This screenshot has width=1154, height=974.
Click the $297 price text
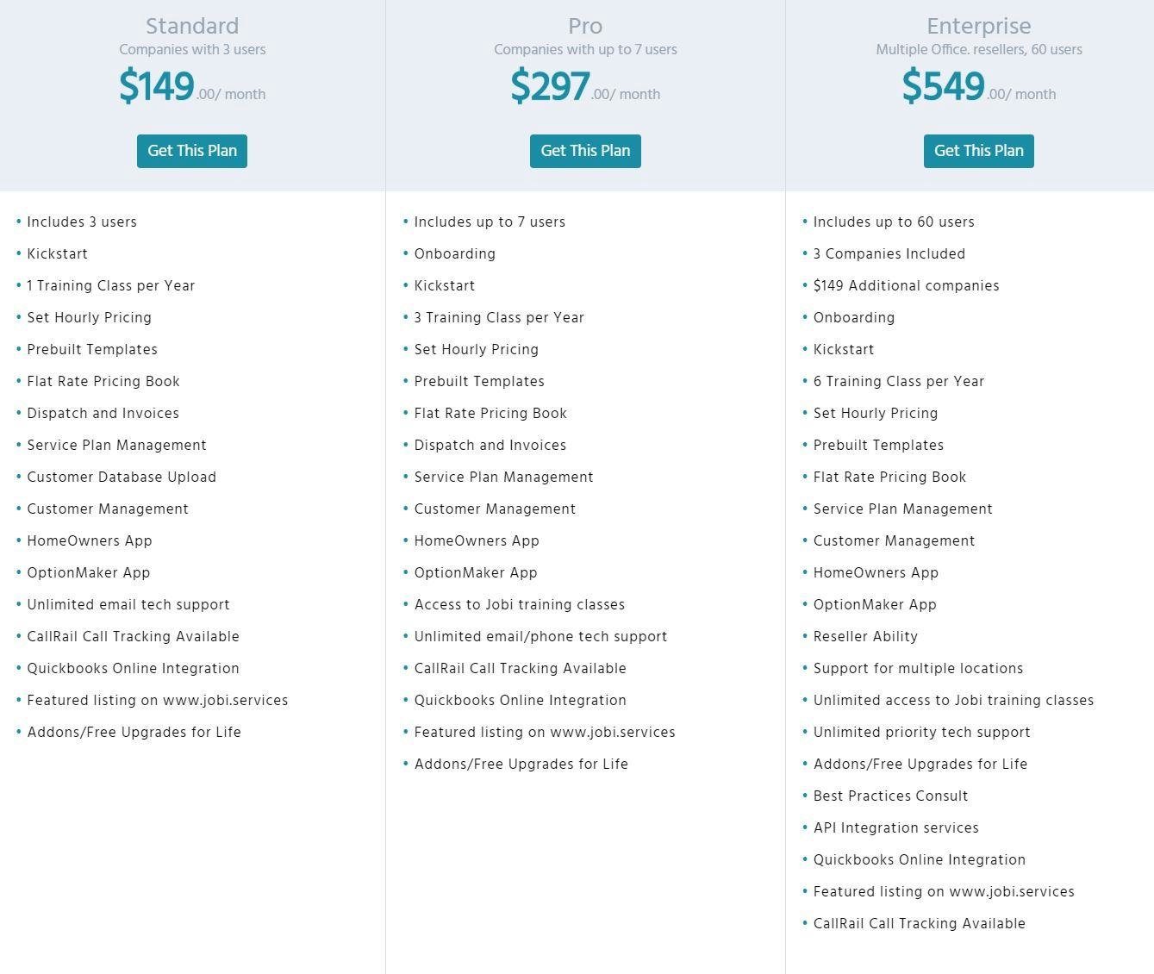(551, 86)
